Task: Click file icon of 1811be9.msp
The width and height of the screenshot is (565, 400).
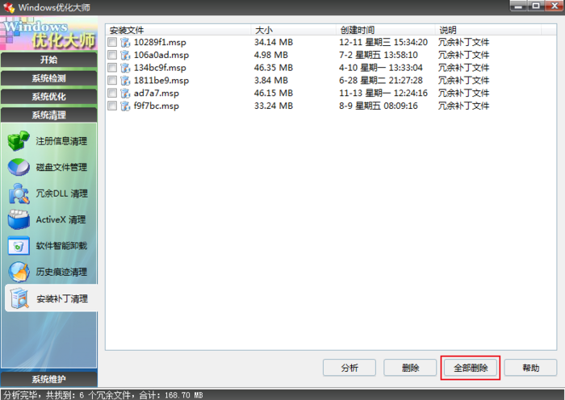Action: click(125, 81)
